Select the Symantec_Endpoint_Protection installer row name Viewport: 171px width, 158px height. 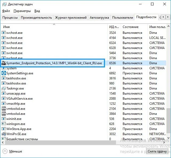tap(54, 63)
